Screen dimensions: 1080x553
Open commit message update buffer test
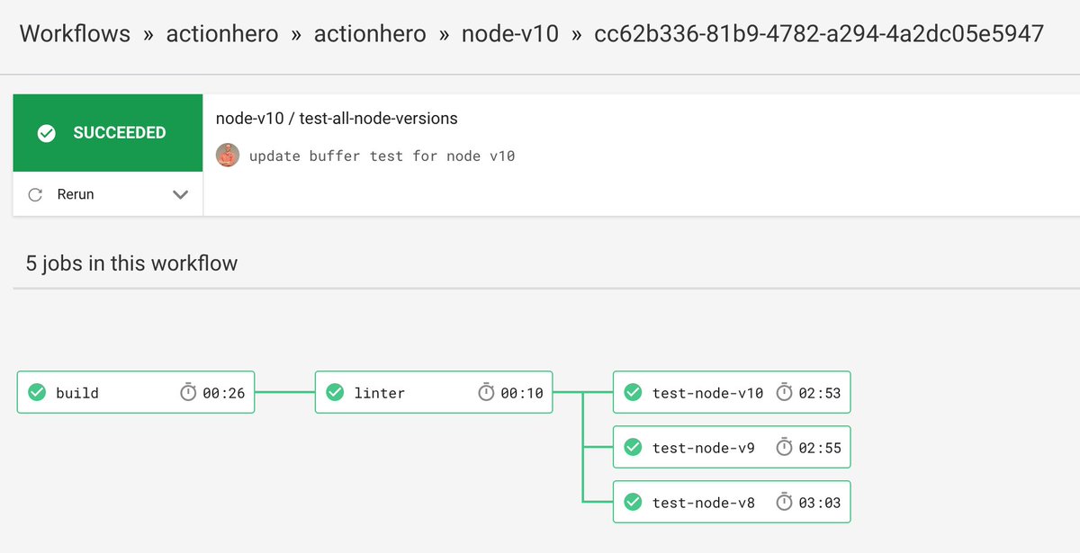point(382,156)
